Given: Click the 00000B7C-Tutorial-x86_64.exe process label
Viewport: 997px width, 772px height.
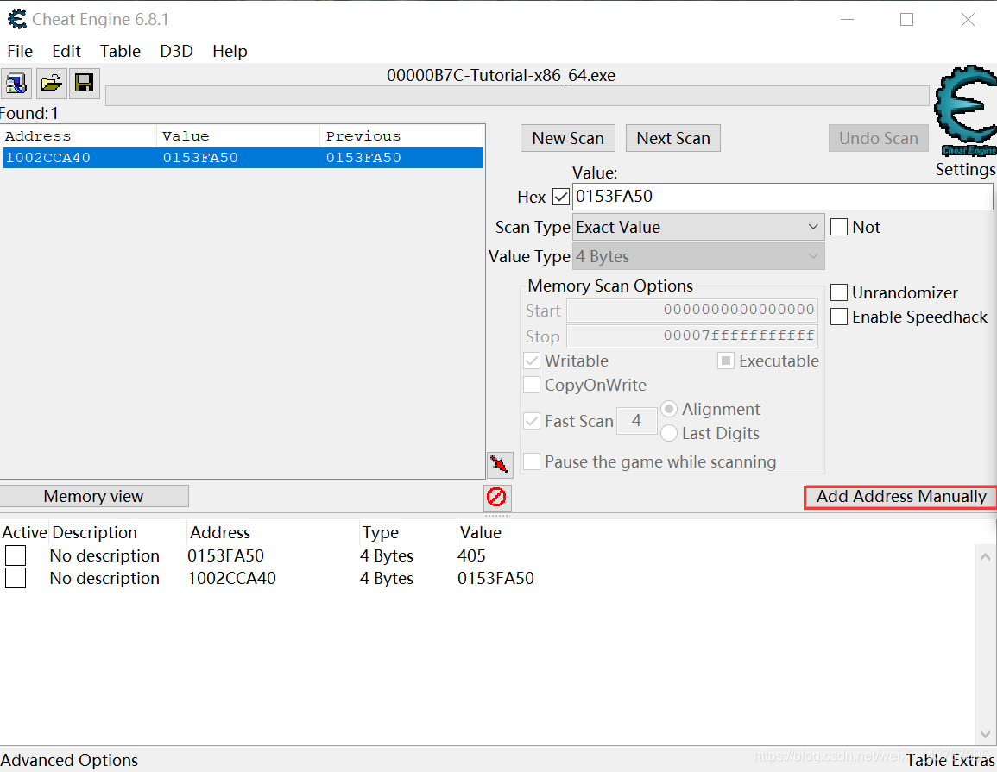Looking at the screenshot, I should [x=501, y=76].
